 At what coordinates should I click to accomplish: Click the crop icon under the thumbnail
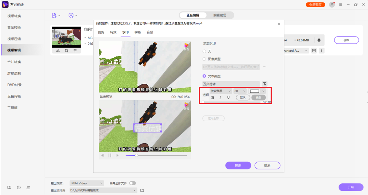point(66,51)
